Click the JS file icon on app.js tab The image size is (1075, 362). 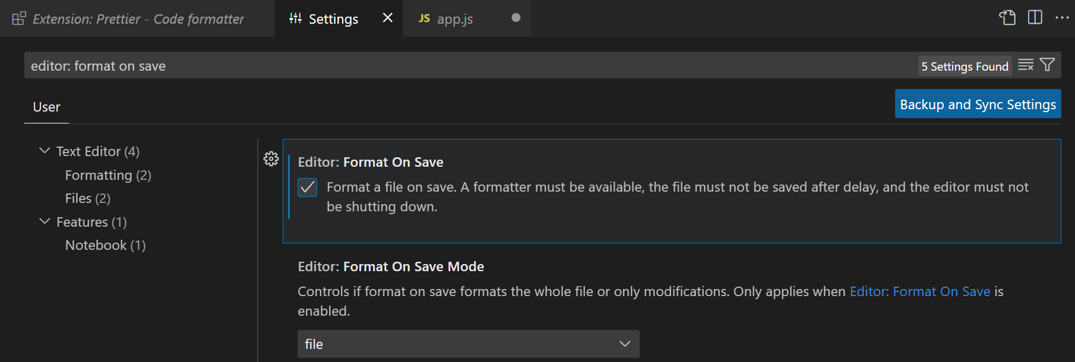424,18
